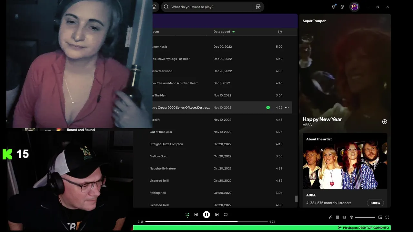Open Mellow Gold album
Image resolution: width=413 pixels, height=232 pixels.
coord(158,156)
